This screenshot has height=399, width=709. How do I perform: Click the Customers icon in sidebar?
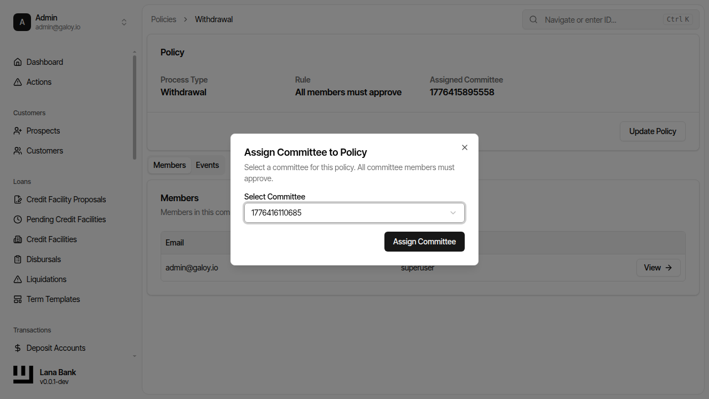tap(17, 150)
